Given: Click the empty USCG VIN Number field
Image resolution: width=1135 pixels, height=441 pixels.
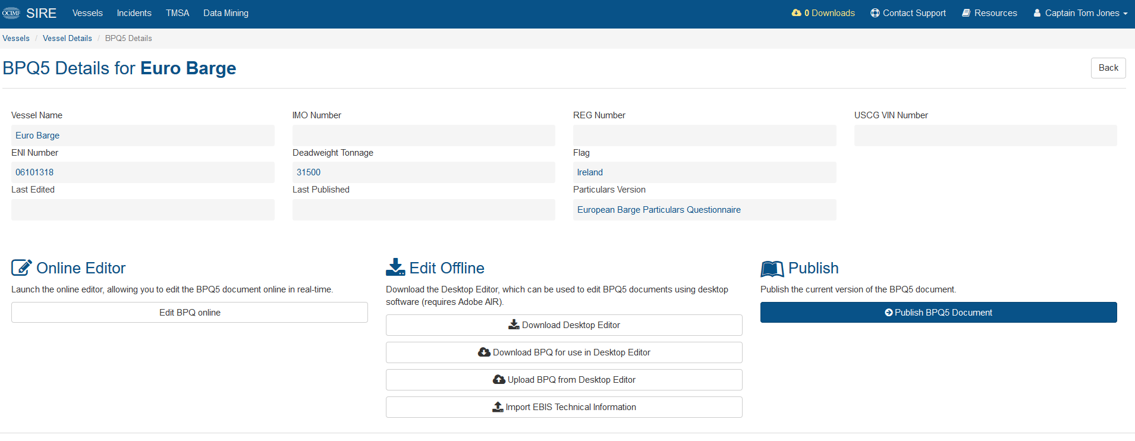Looking at the screenshot, I should tap(986, 136).
